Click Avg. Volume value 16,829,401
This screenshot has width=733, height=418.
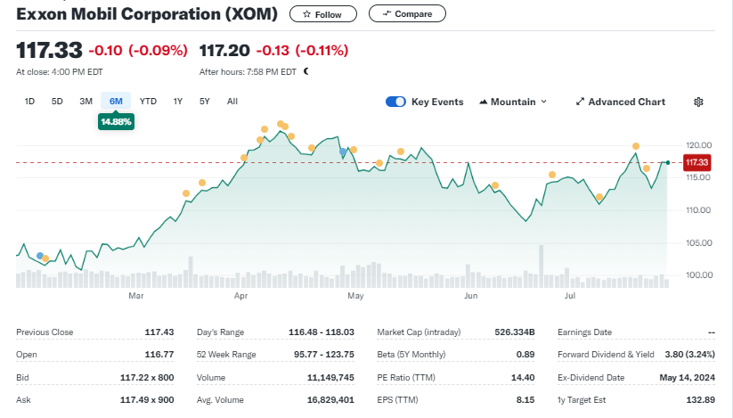(330, 400)
